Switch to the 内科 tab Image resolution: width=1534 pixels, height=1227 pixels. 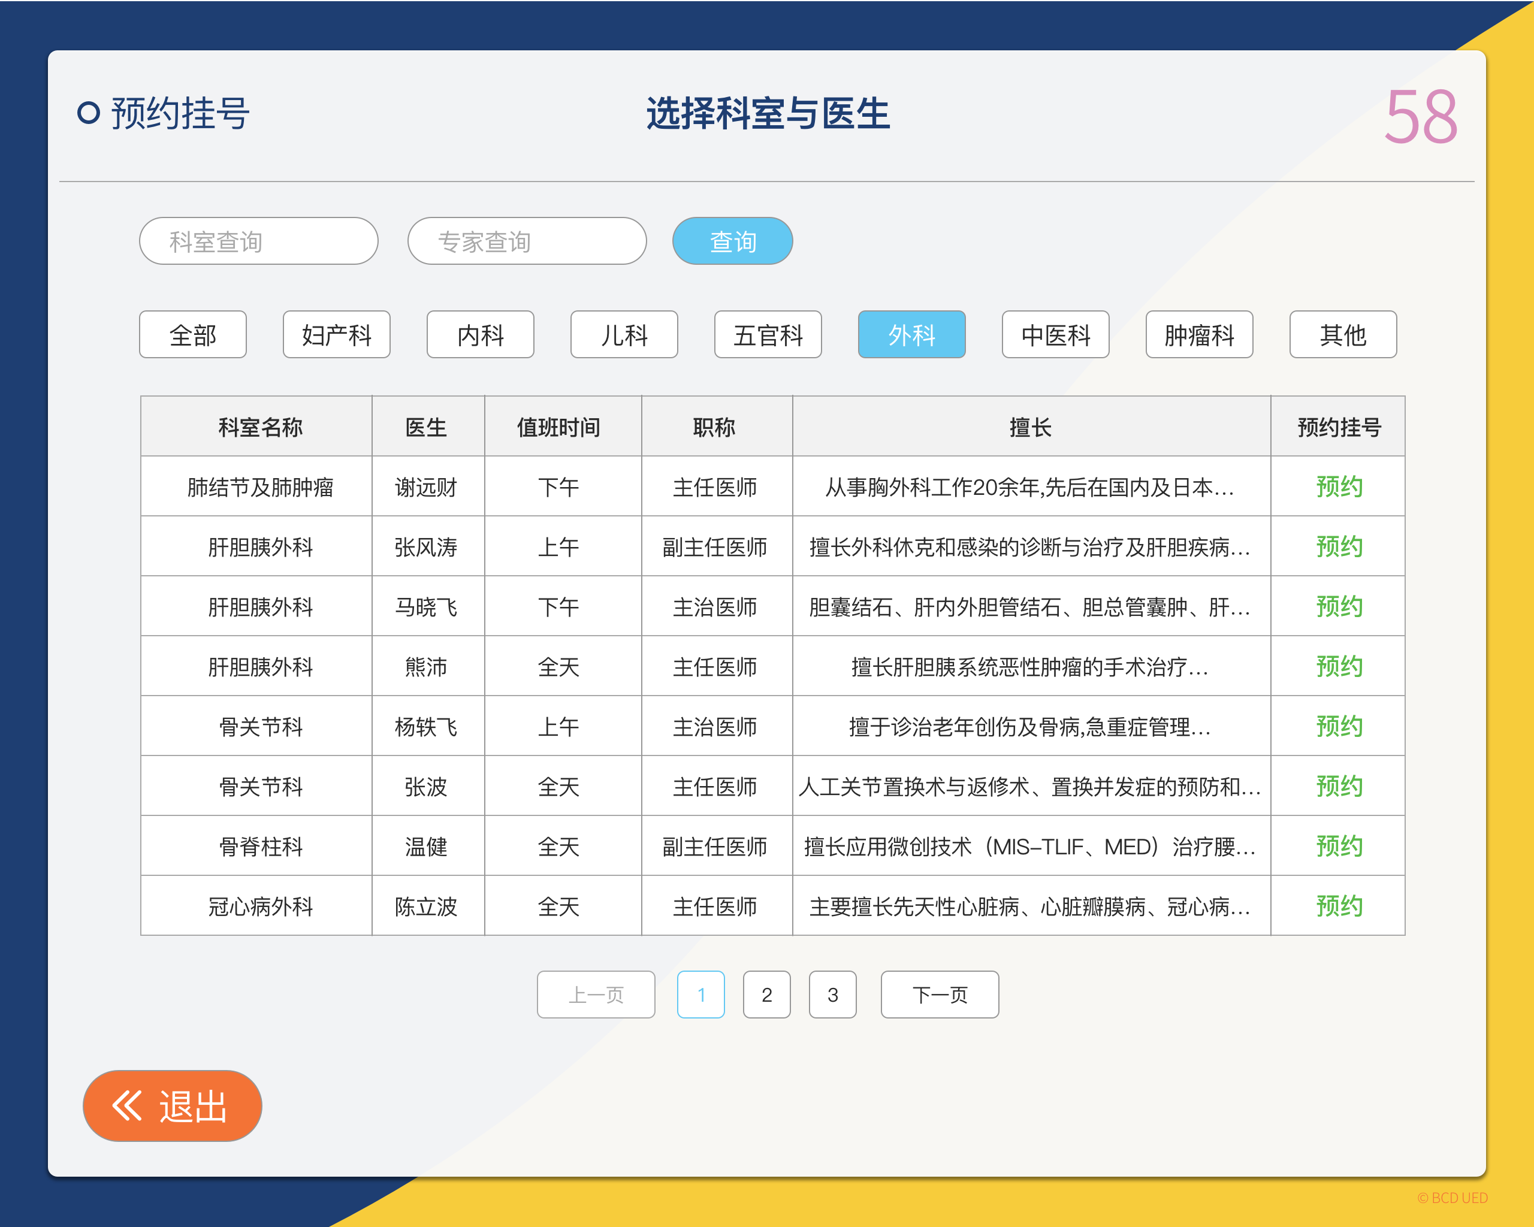480,334
